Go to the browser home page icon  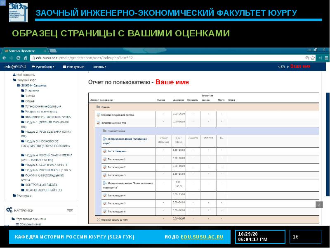26,58
